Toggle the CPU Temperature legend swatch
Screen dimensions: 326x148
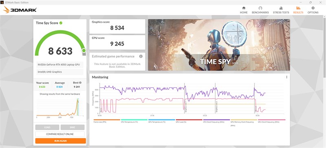pos(134,120)
